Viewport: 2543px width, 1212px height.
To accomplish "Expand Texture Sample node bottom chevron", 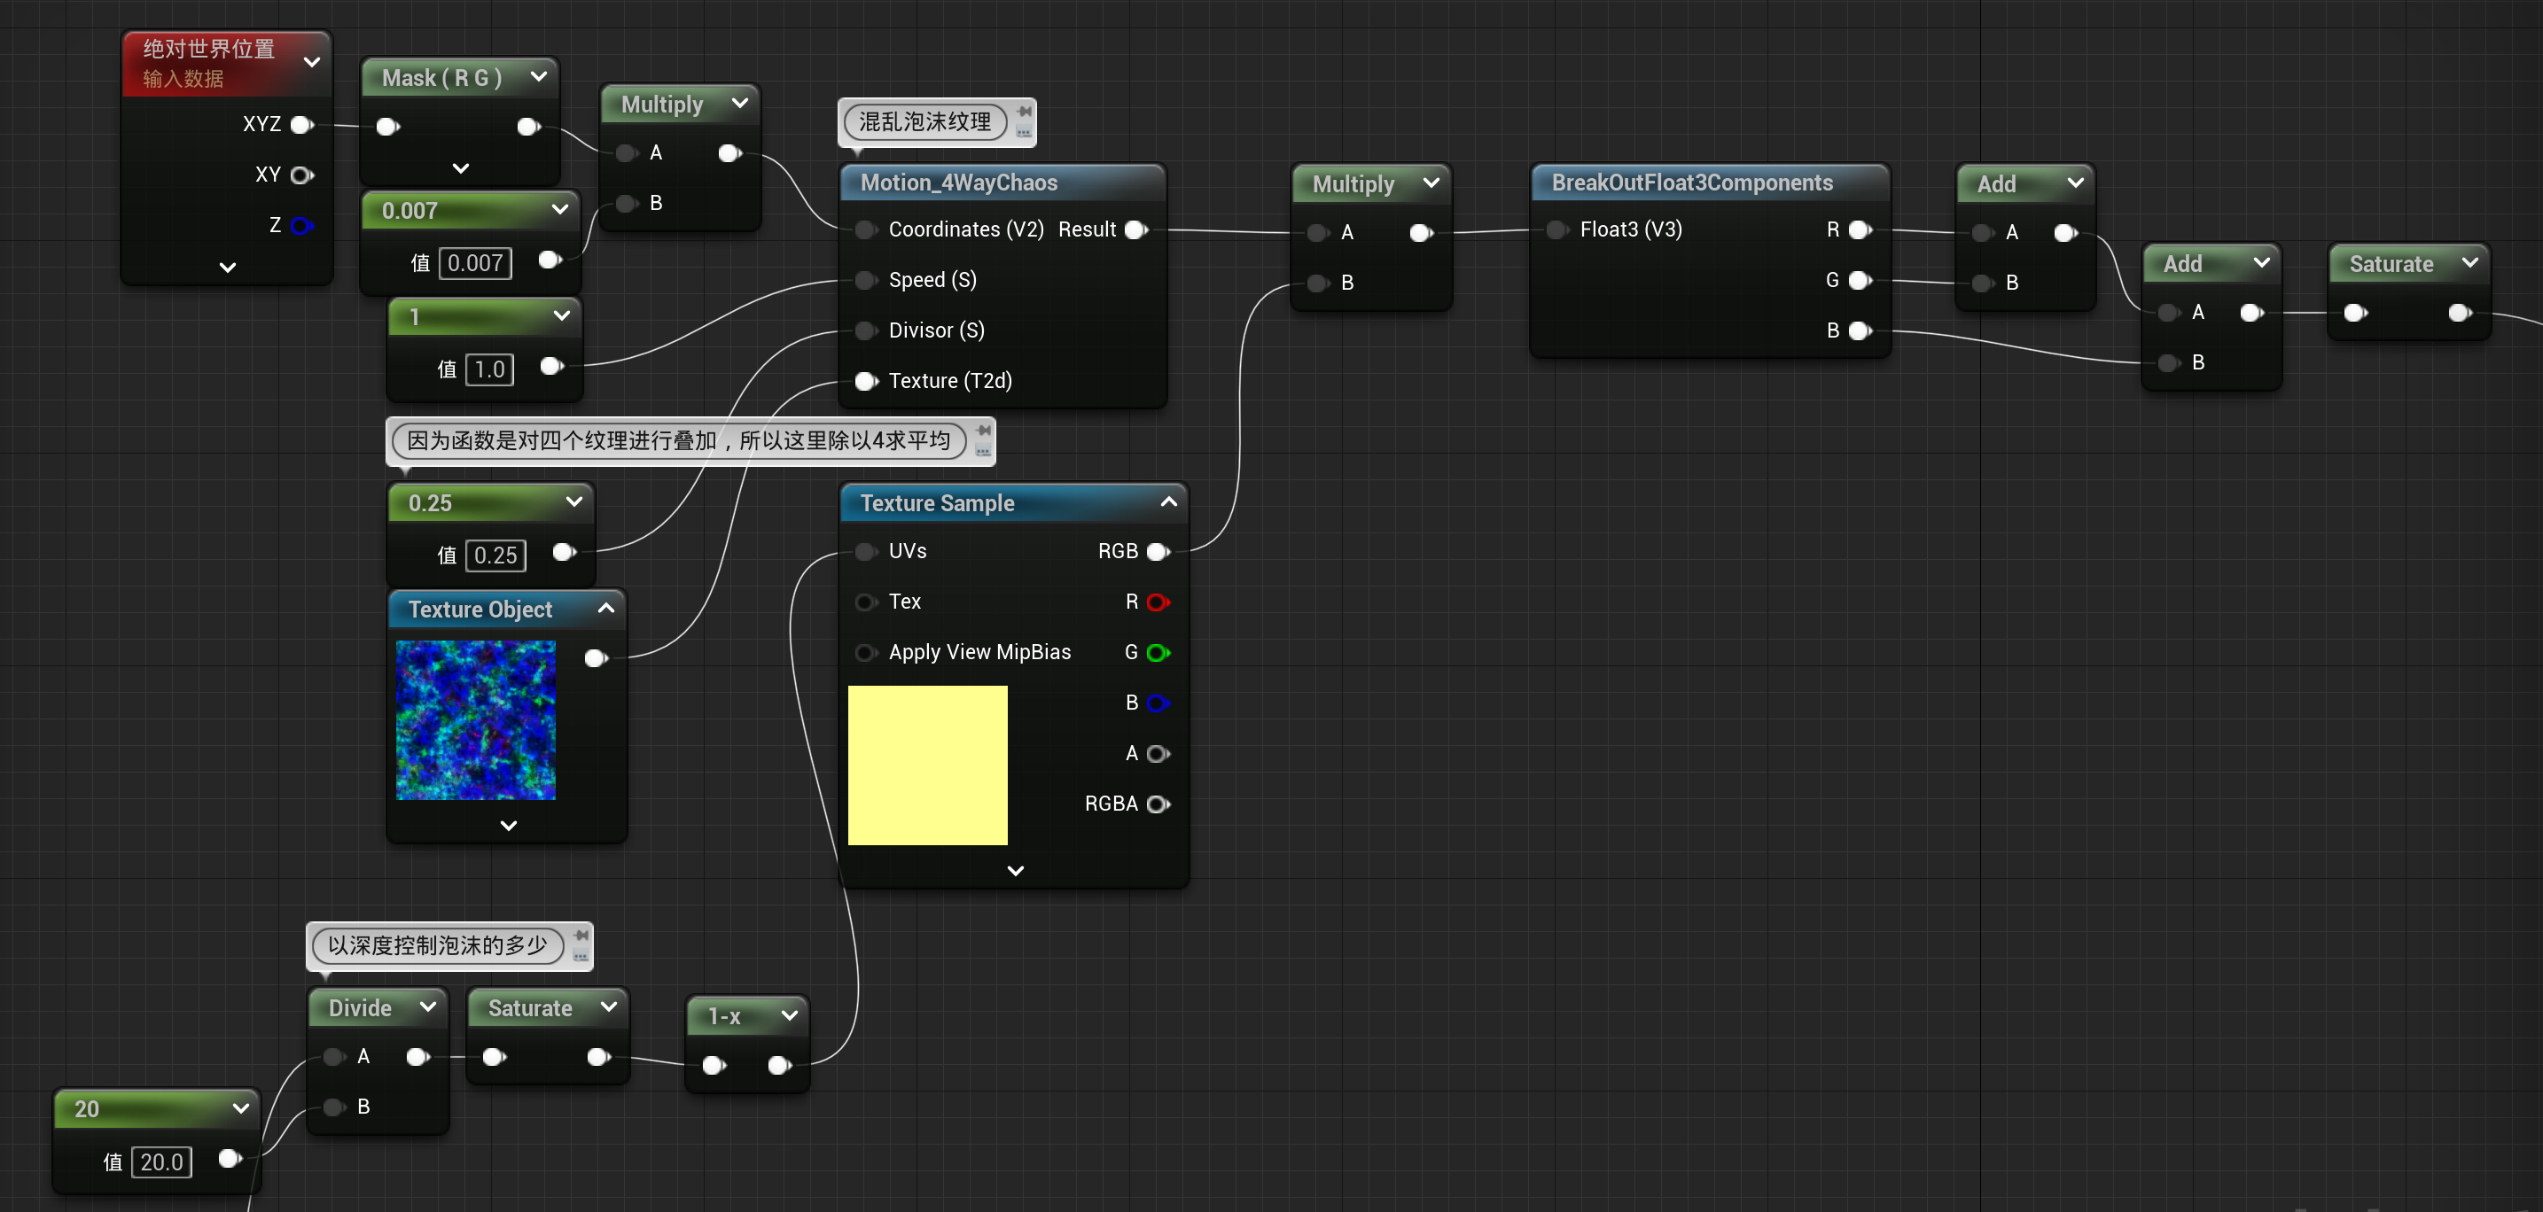I will tap(1016, 871).
